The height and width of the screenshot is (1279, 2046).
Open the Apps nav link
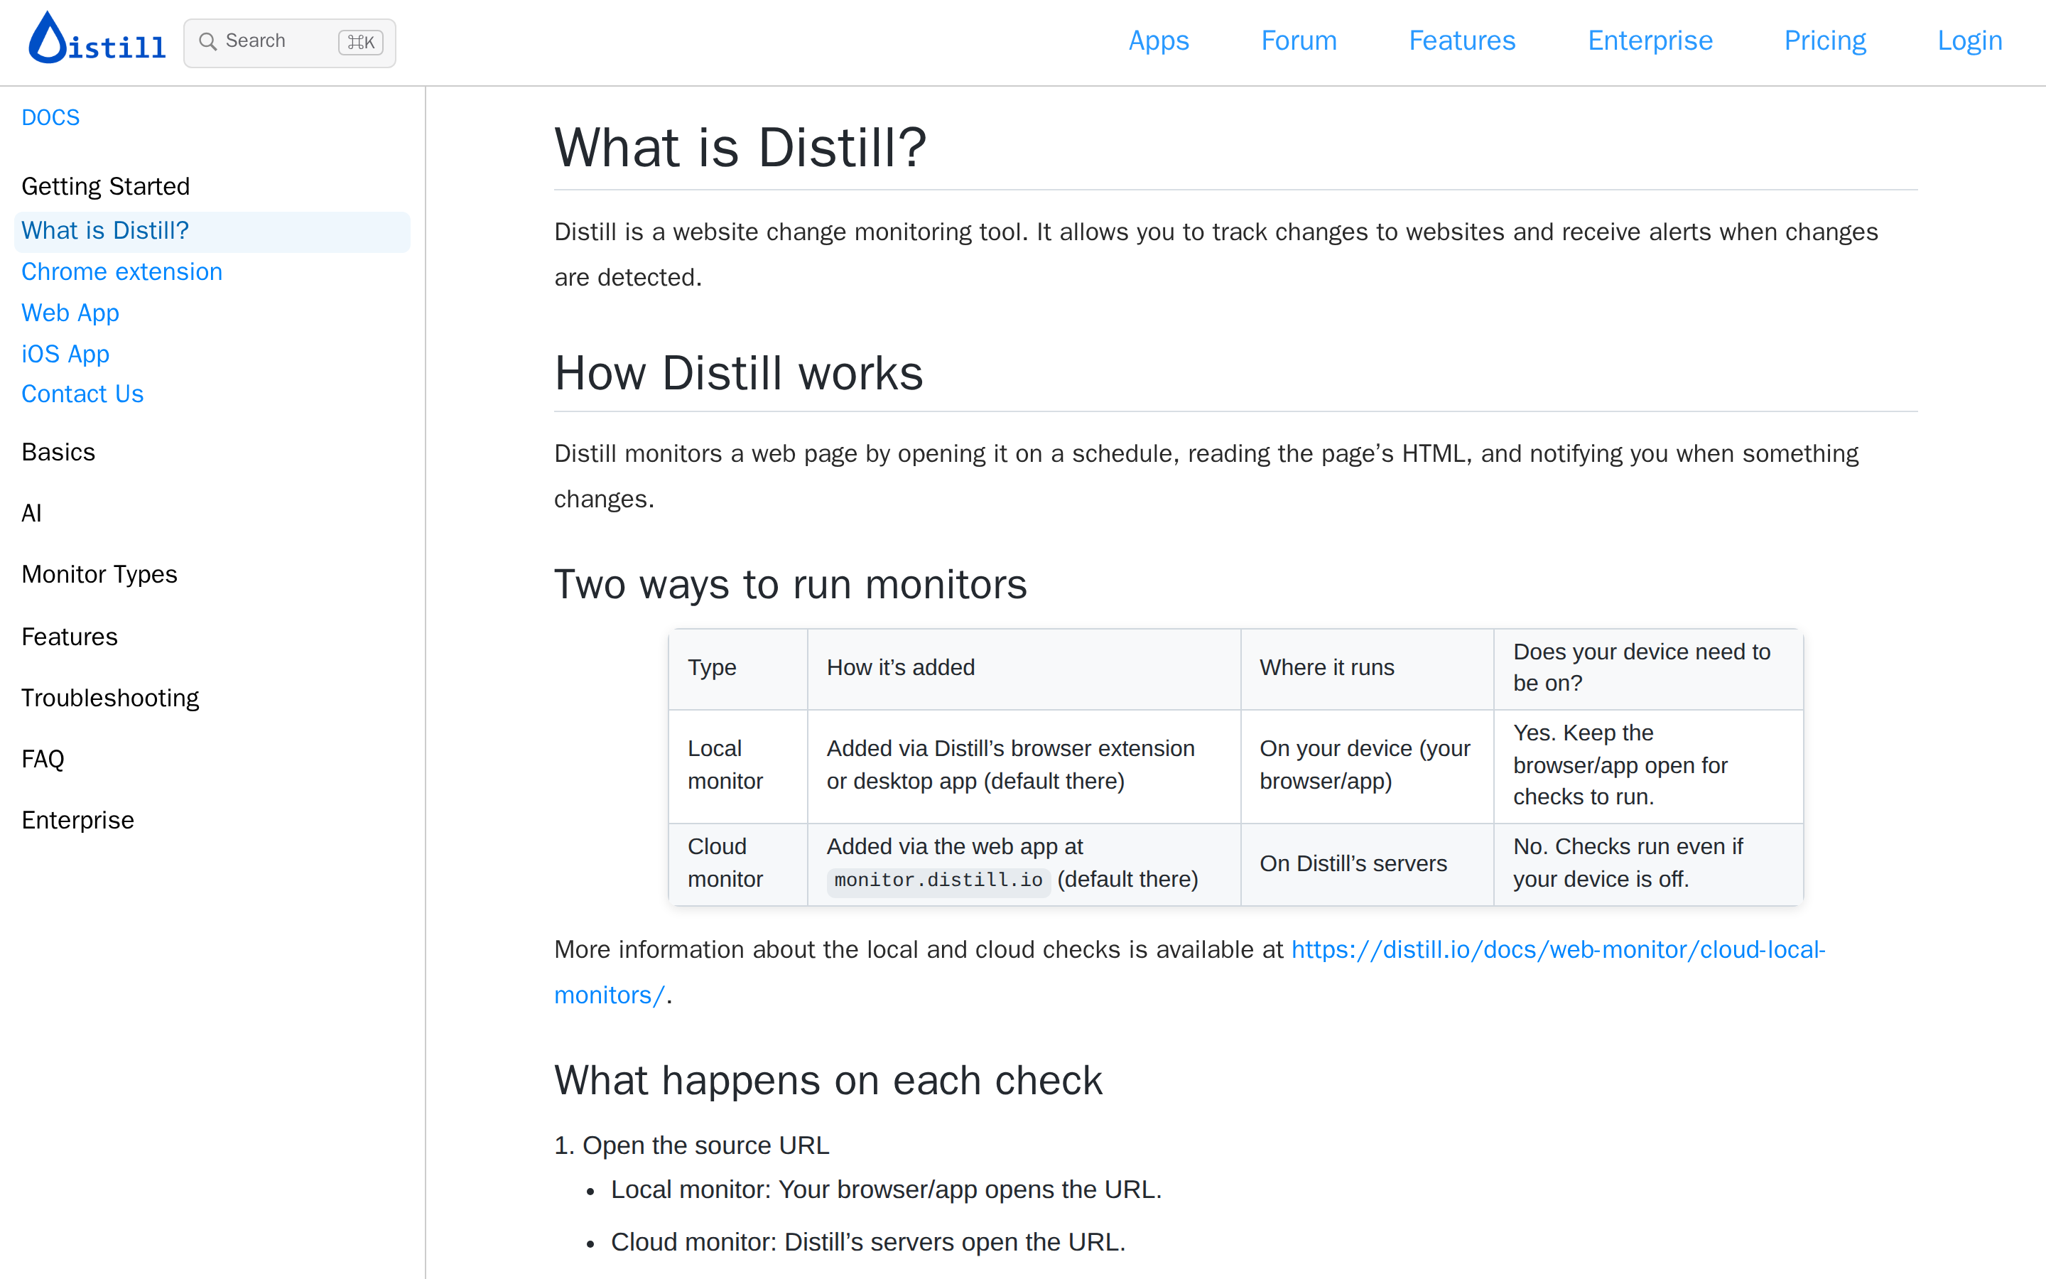(x=1158, y=41)
